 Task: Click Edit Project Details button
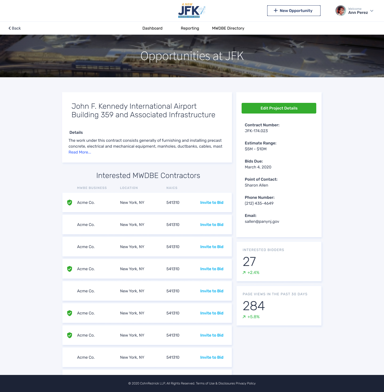point(279,108)
